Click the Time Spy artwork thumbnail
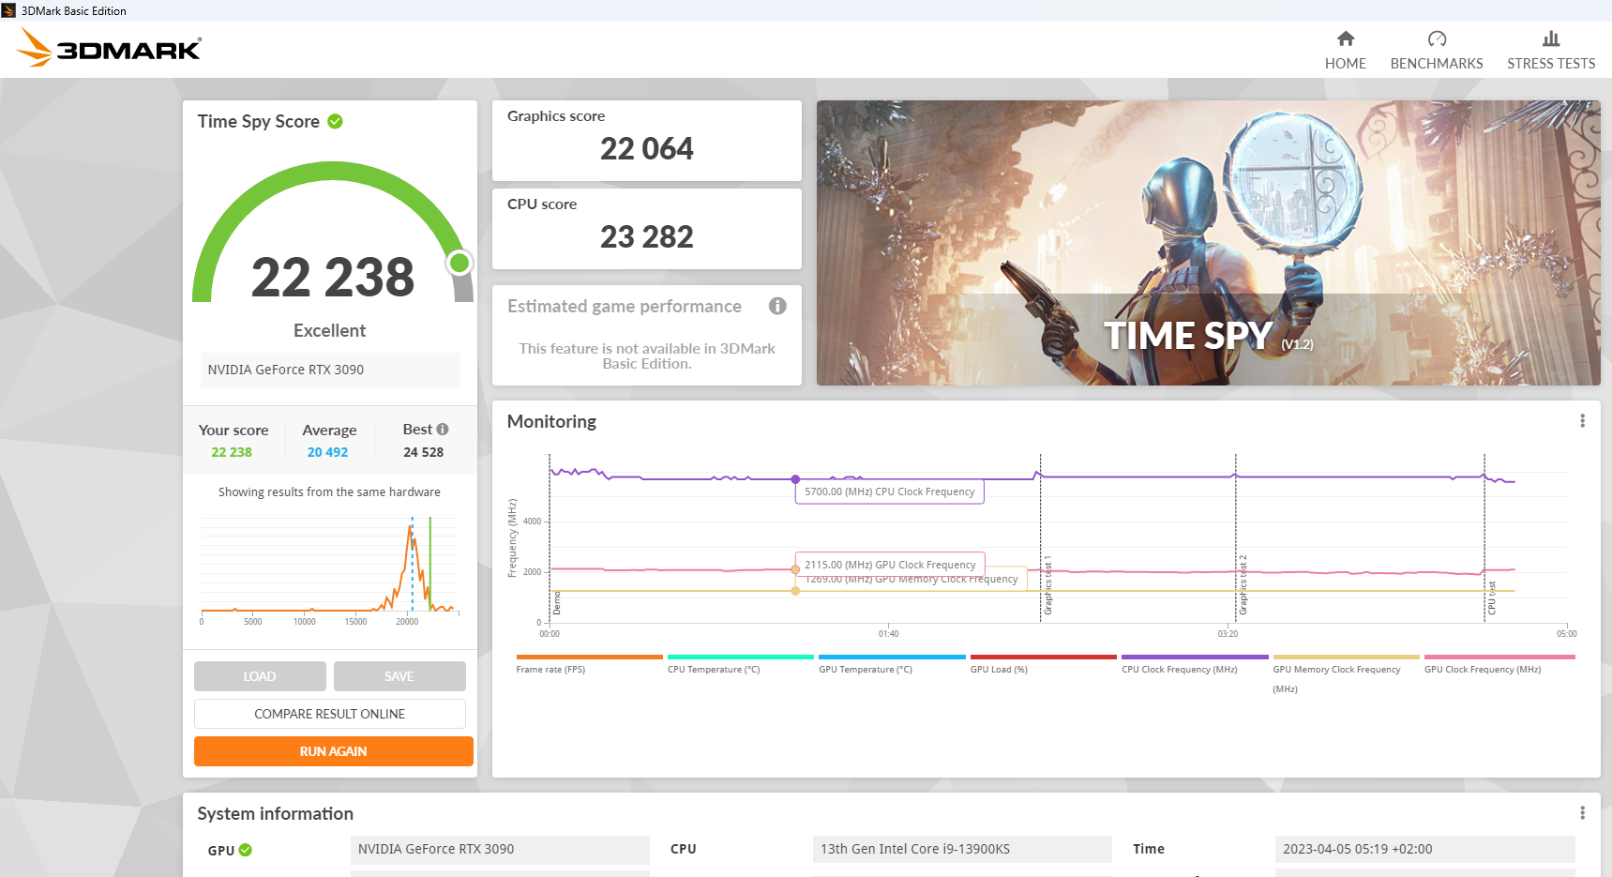The height and width of the screenshot is (877, 1612). tap(1209, 243)
